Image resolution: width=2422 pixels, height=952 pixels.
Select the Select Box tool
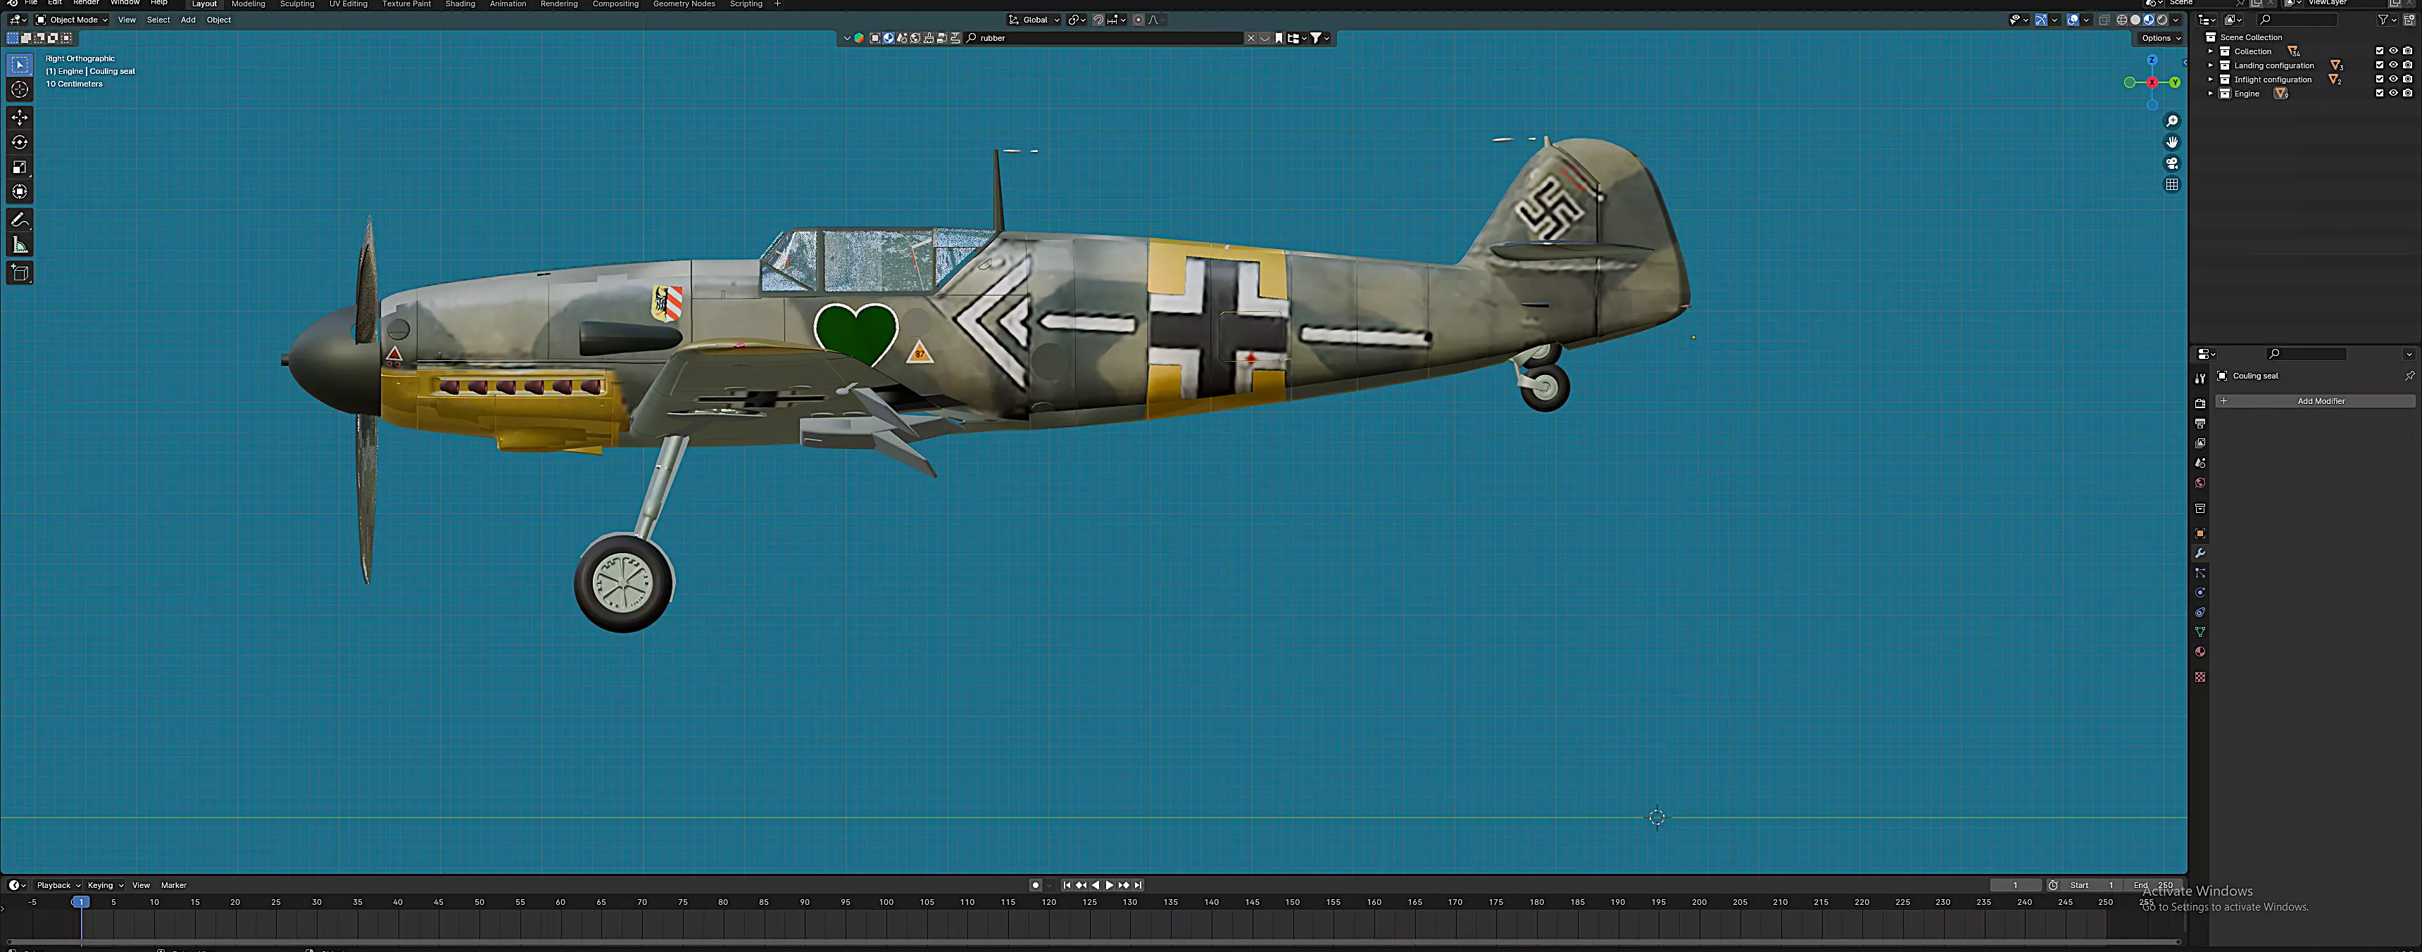20,65
